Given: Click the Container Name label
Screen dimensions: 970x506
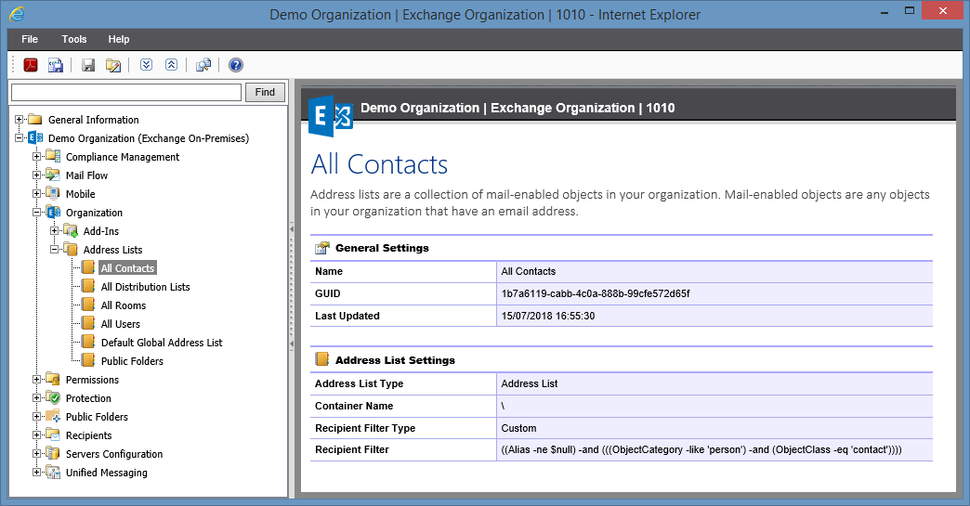Looking at the screenshot, I should point(354,406).
